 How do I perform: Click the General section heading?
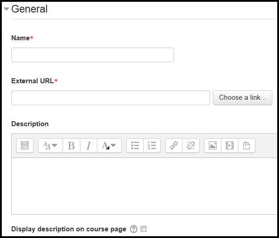click(x=29, y=9)
